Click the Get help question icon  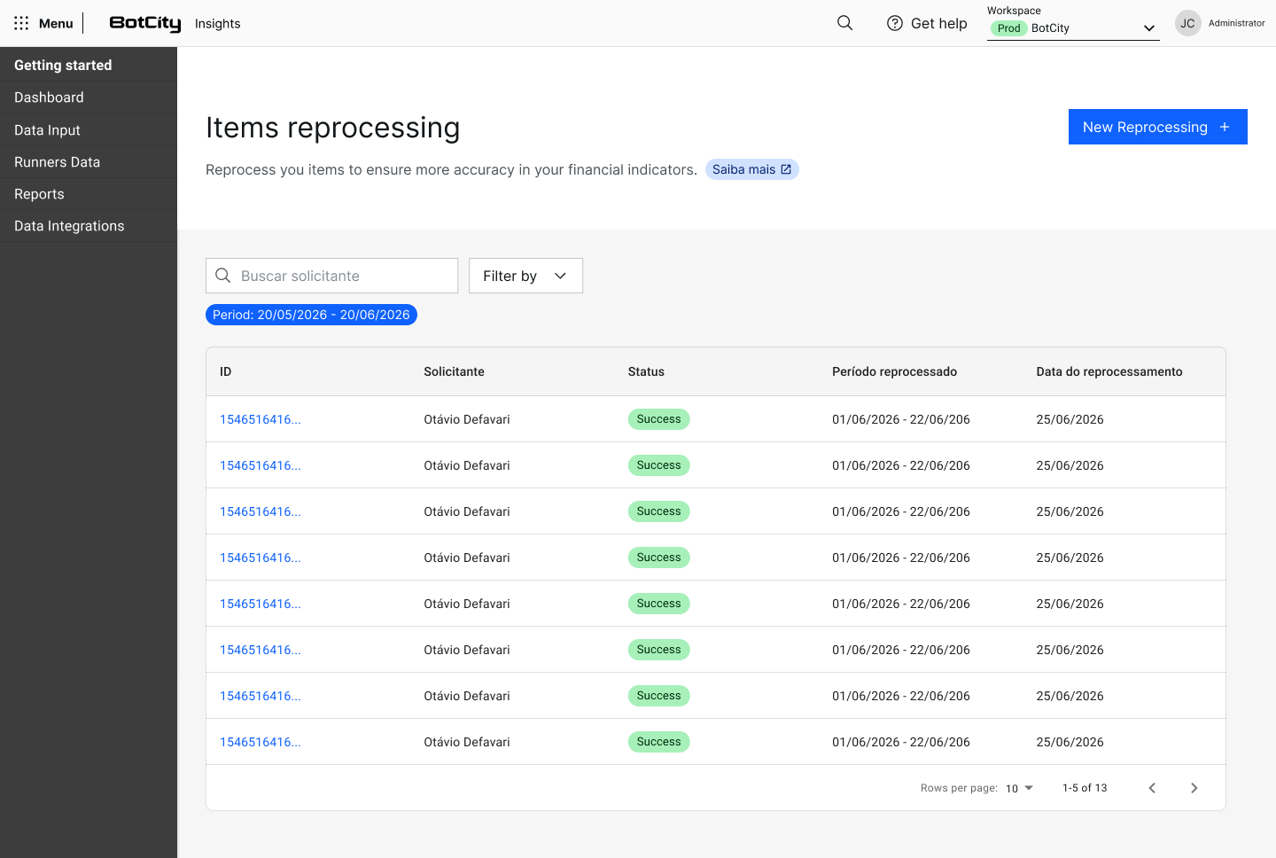coord(895,23)
